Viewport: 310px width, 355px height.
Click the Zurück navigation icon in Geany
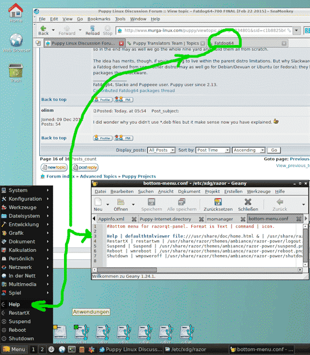280,204
